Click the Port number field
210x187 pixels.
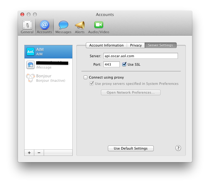[111, 64]
